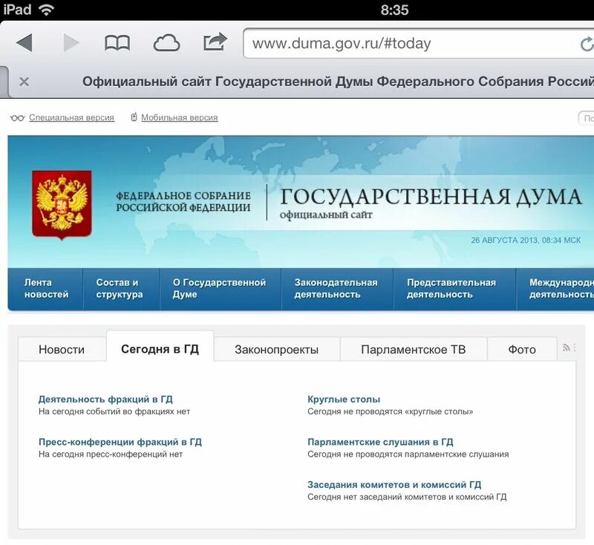The image size is (594, 545).
Task: Open the bookmarks book icon
Action: 117,43
